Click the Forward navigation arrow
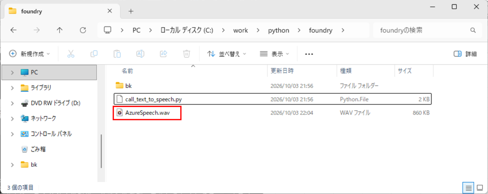The image size is (488, 194). click(x=36, y=30)
